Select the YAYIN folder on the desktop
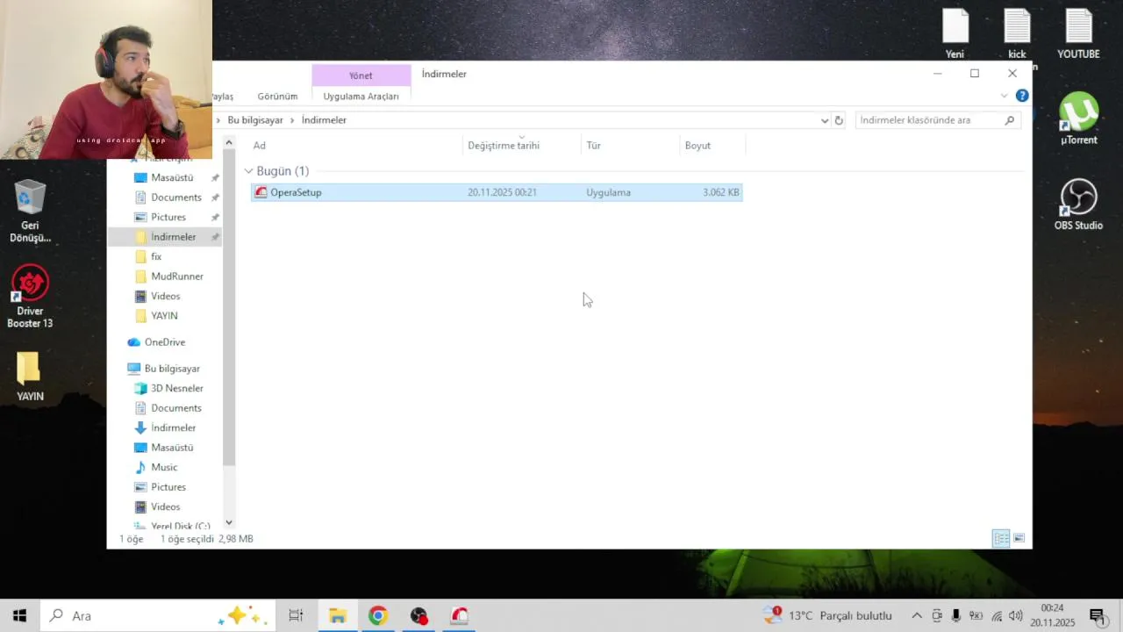 click(x=30, y=377)
